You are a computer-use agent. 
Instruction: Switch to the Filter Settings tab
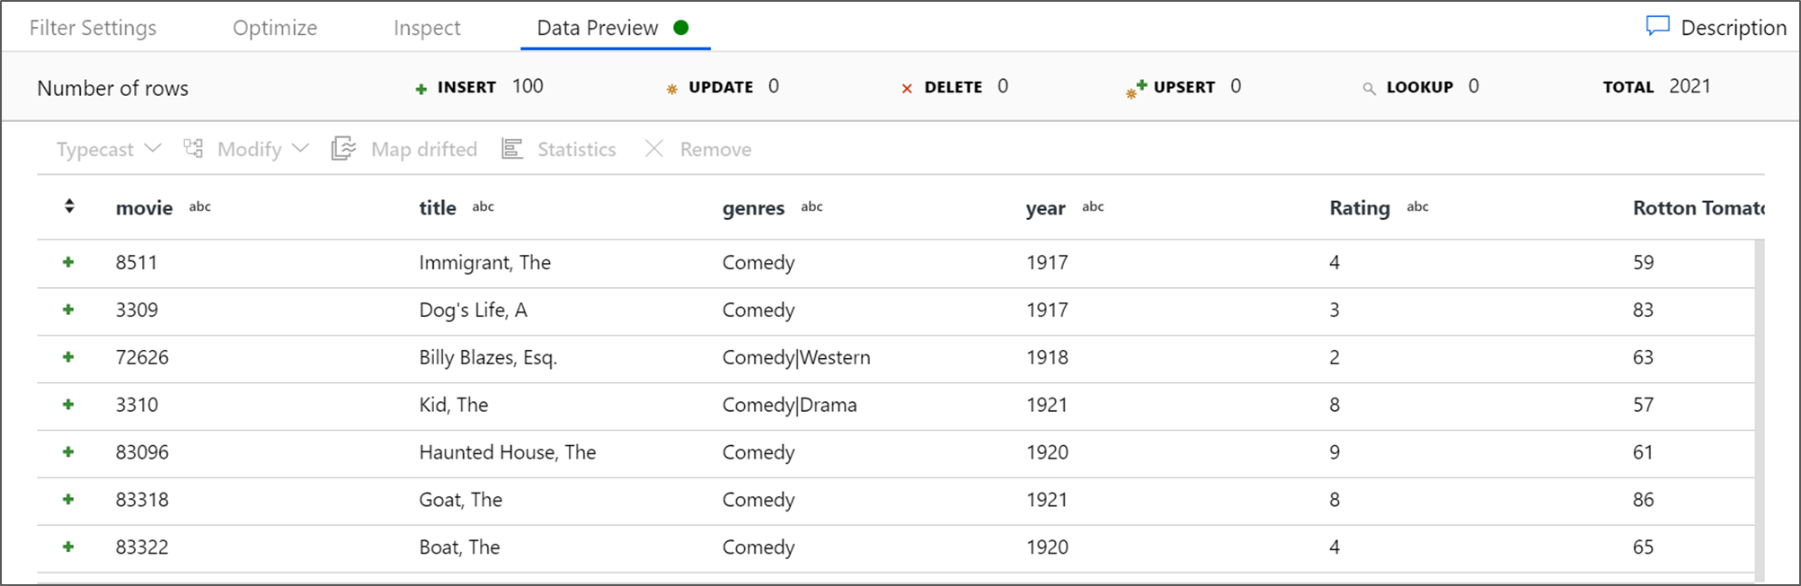click(x=93, y=28)
